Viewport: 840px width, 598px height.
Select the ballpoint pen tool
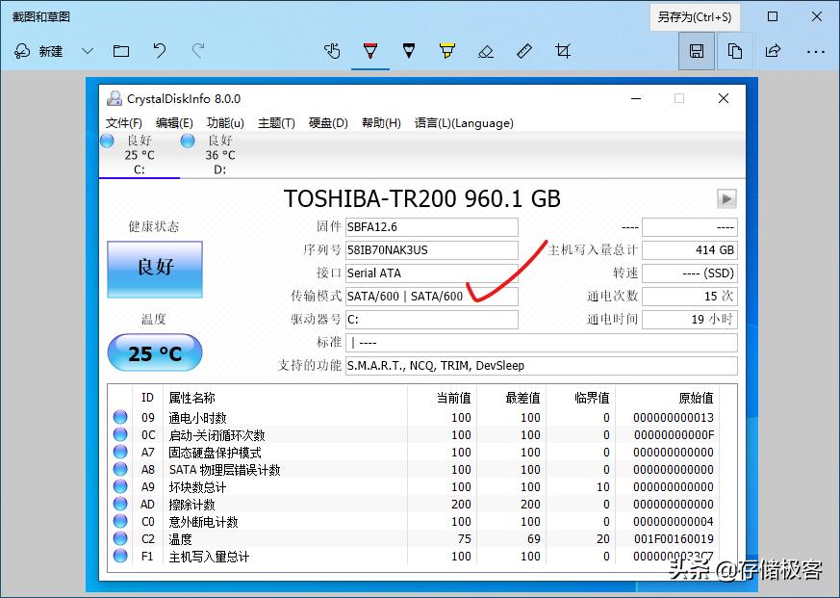click(370, 51)
